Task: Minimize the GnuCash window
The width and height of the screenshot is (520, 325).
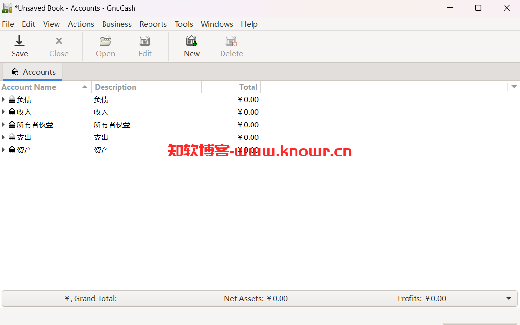Action: point(450,8)
